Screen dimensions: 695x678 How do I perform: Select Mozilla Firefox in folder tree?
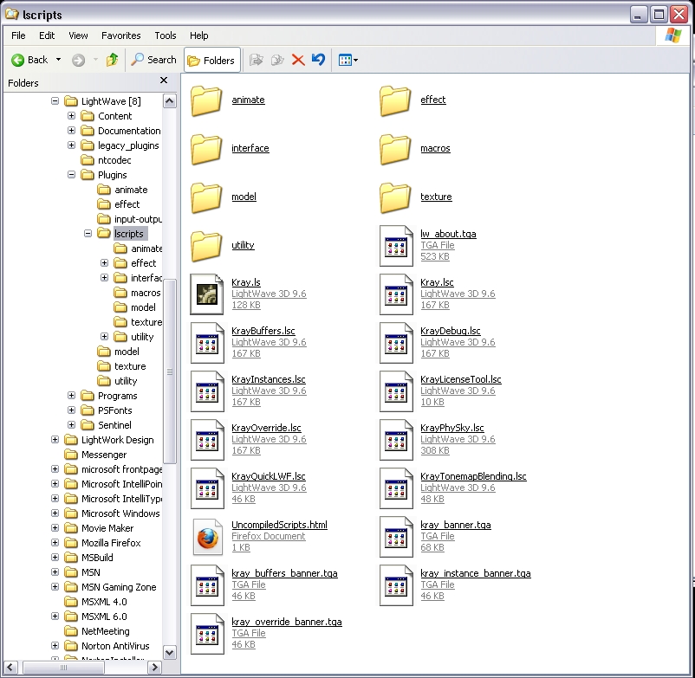[x=110, y=543]
